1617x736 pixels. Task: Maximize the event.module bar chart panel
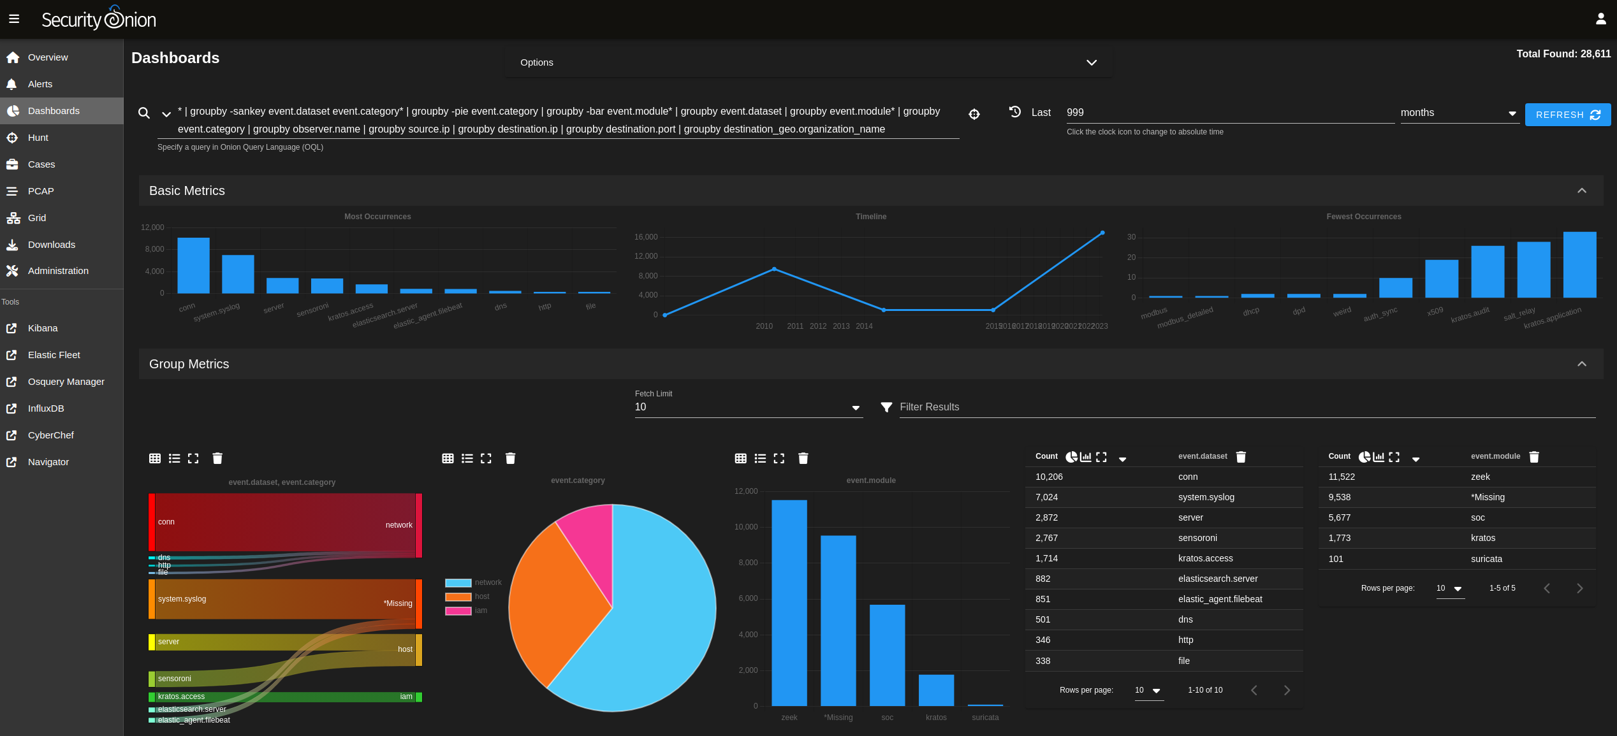[x=779, y=458]
